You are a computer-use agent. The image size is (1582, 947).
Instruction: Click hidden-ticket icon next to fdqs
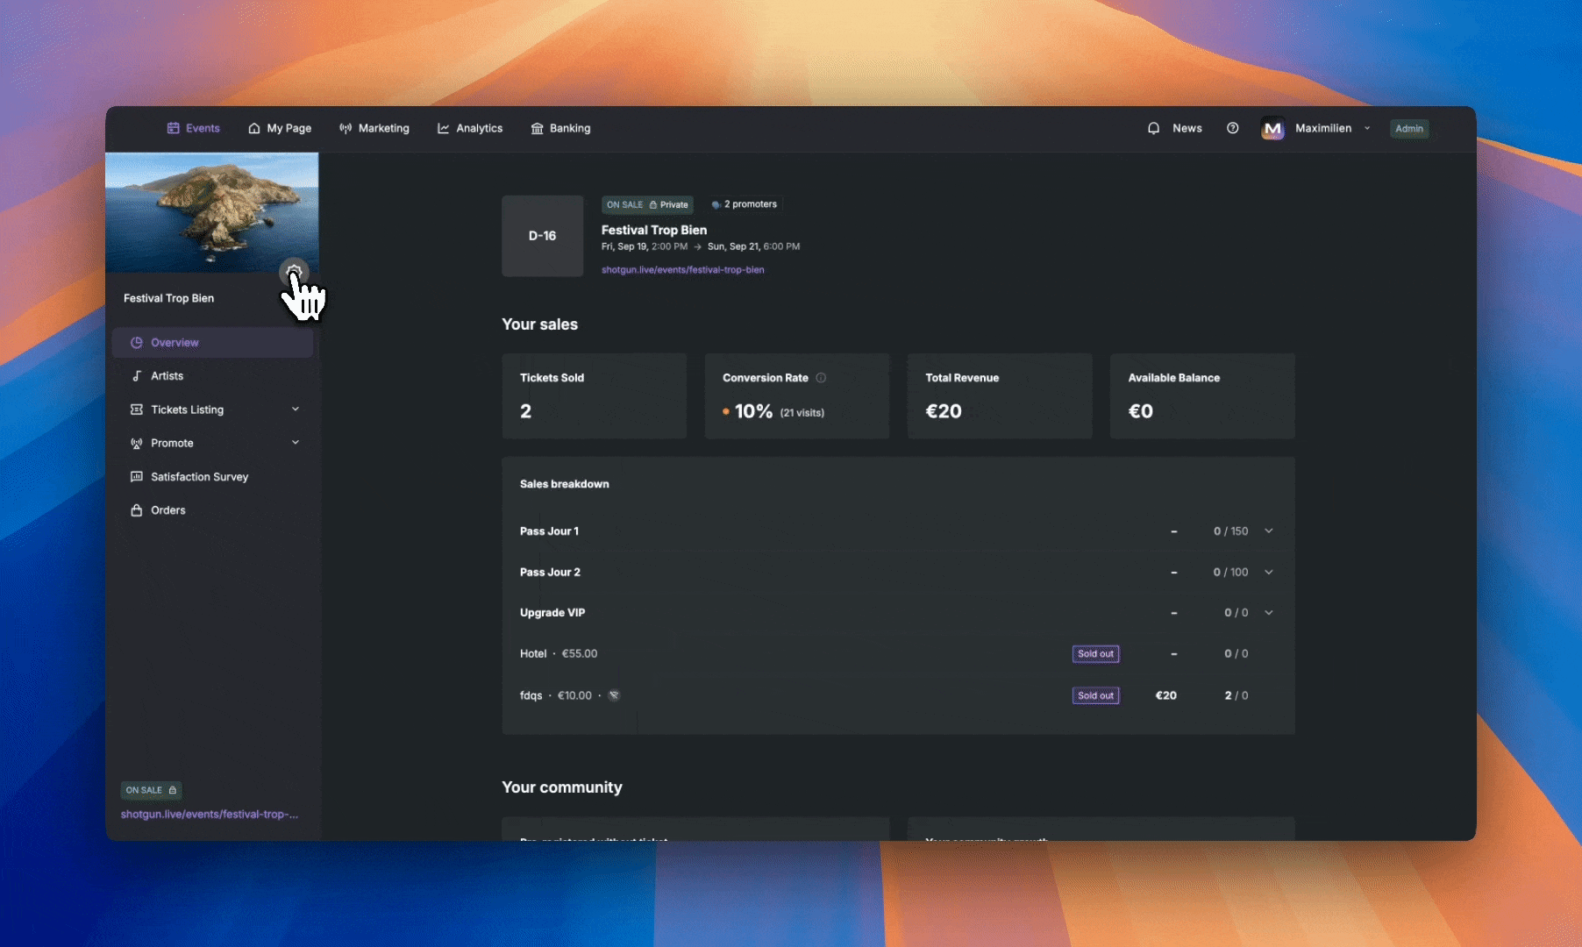click(x=614, y=695)
